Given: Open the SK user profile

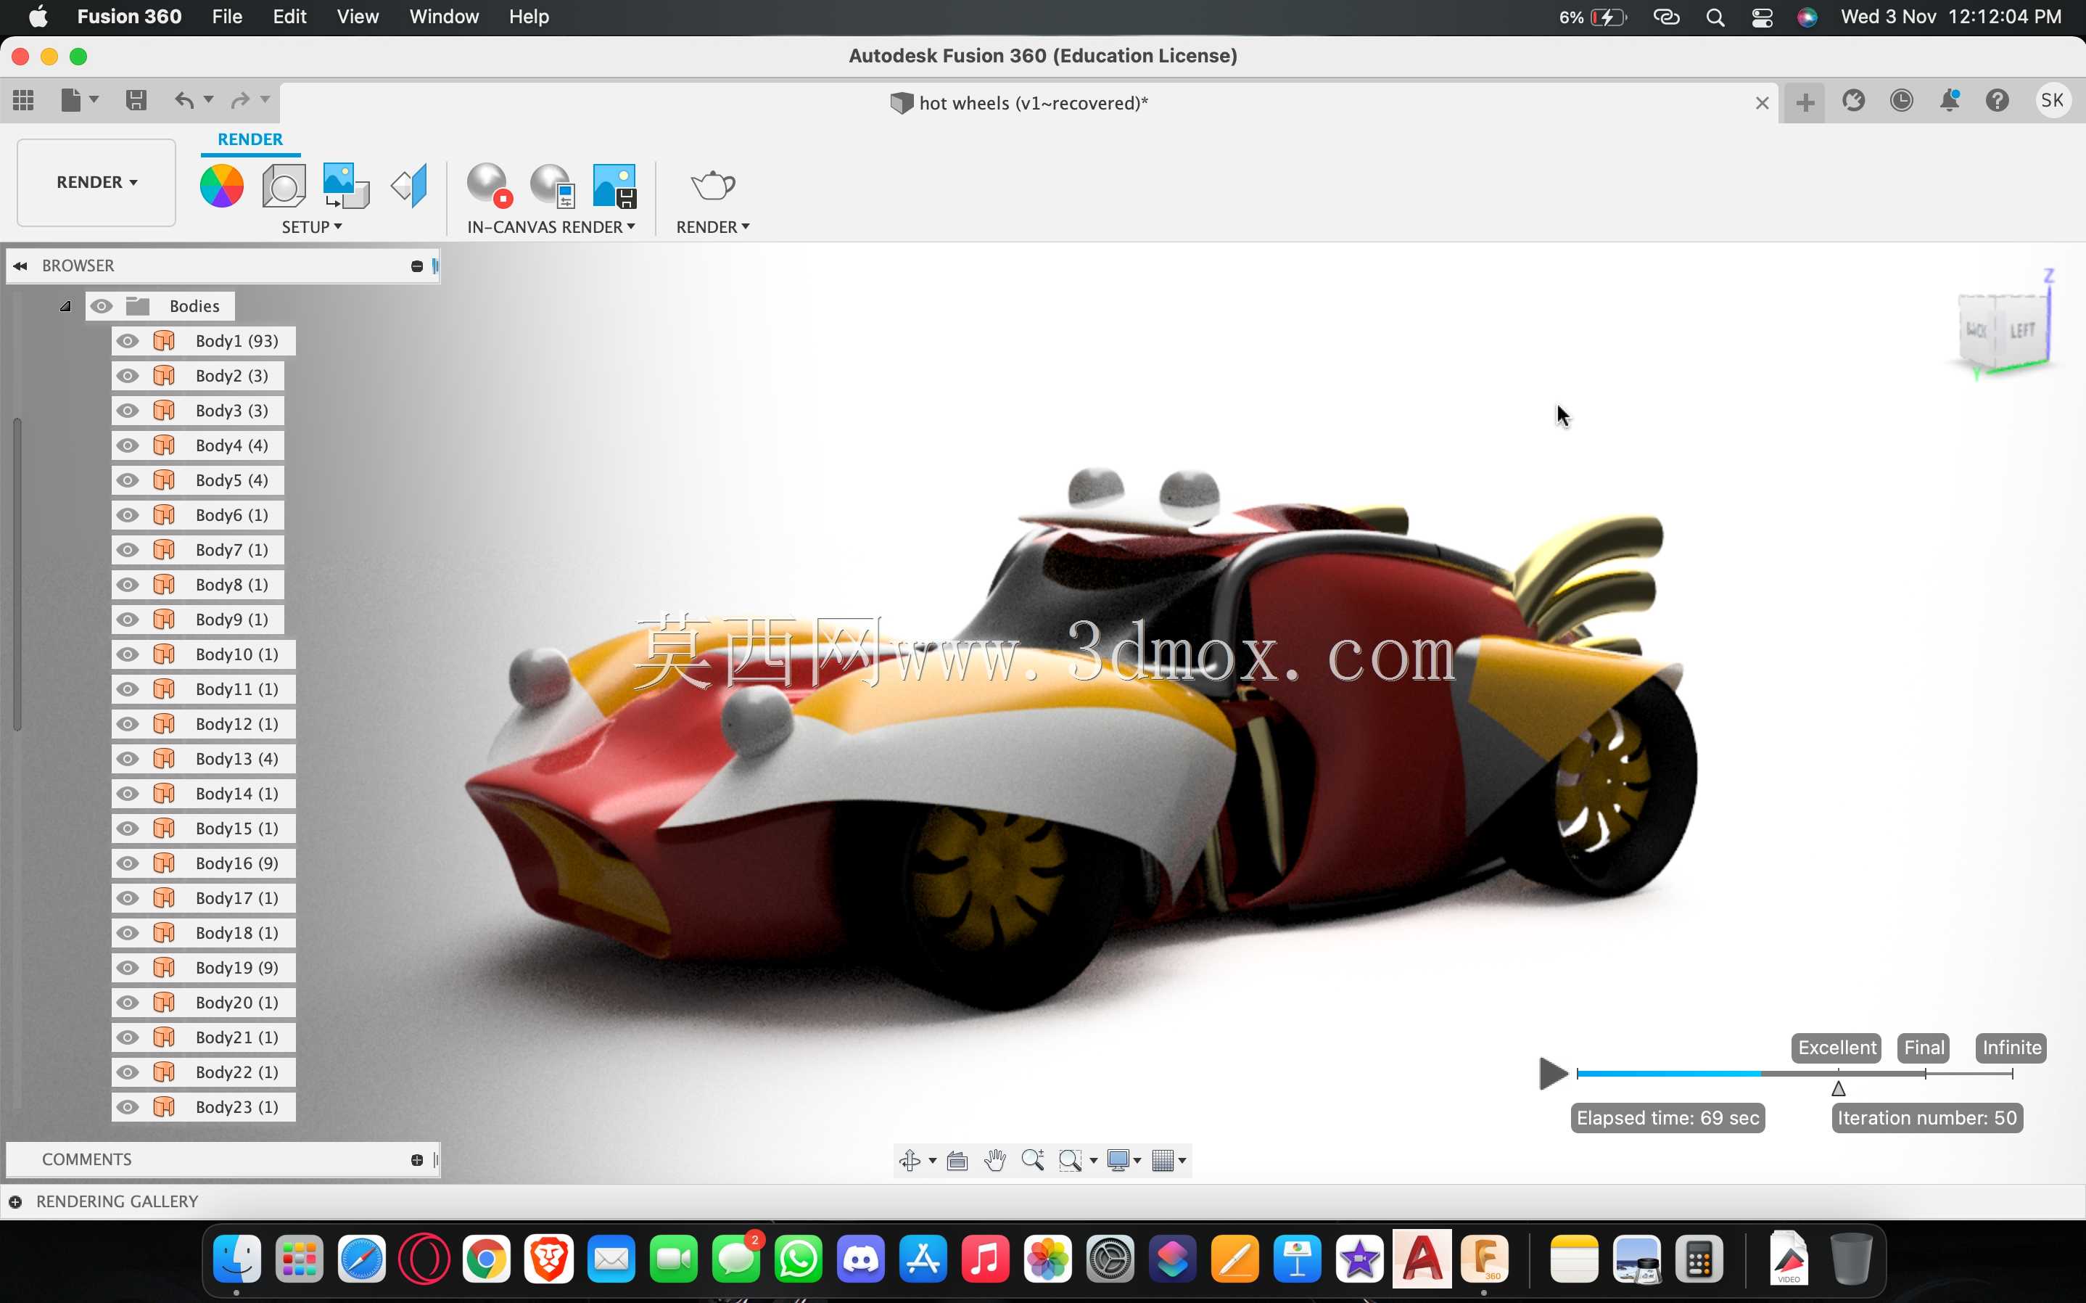Looking at the screenshot, I should pyautogui.click(x=2053, y=101).
